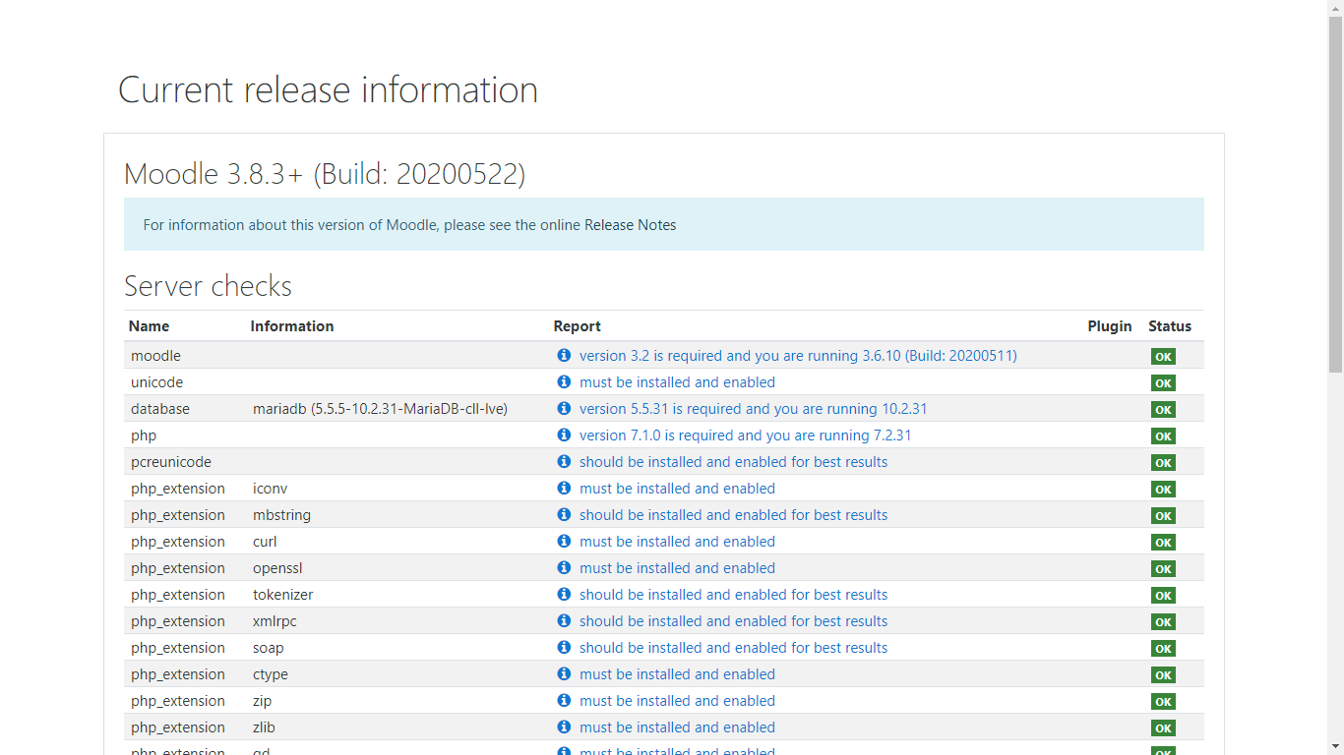Open the moodle version 3.2 required report link
Screen dimensions: 1344x755
pos(798,356)
